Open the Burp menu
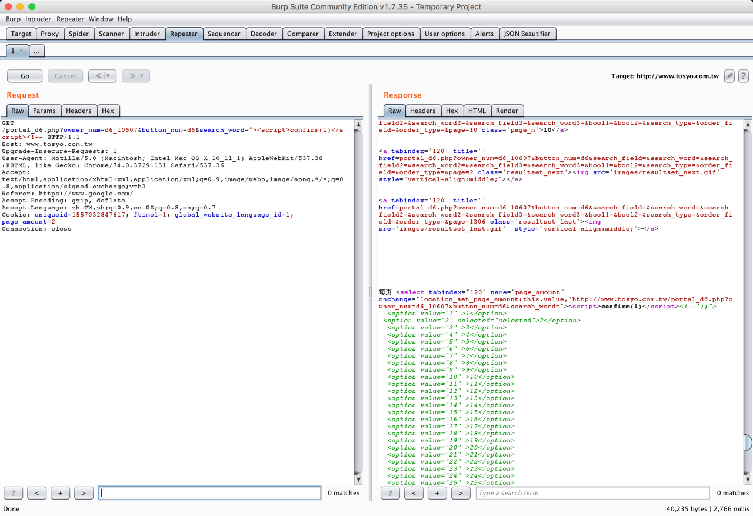The image size is (753, 516). pos(13,19)
